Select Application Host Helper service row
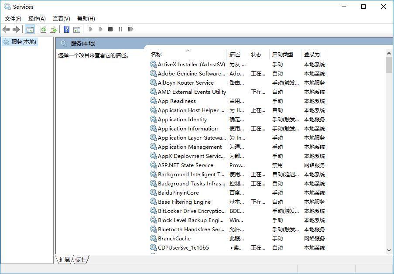The width and height of the screenshot is (394, 274). click(x=239, y=110)
